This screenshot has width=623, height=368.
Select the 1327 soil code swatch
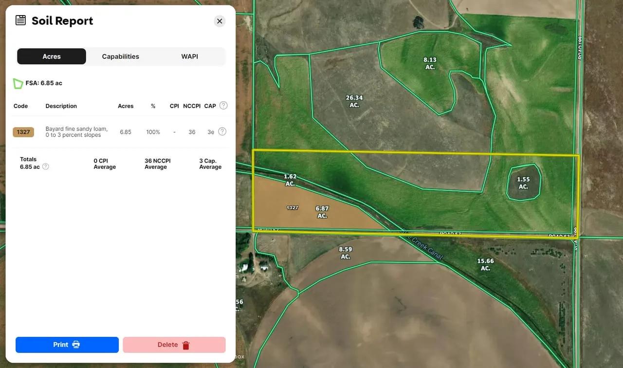[23, 132]
